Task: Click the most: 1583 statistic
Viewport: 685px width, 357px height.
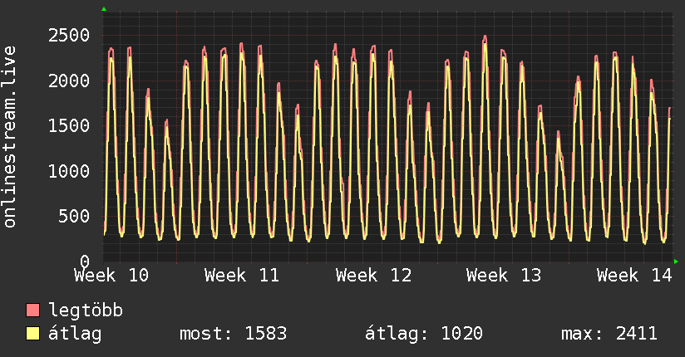Action: [x=234, y=334]
